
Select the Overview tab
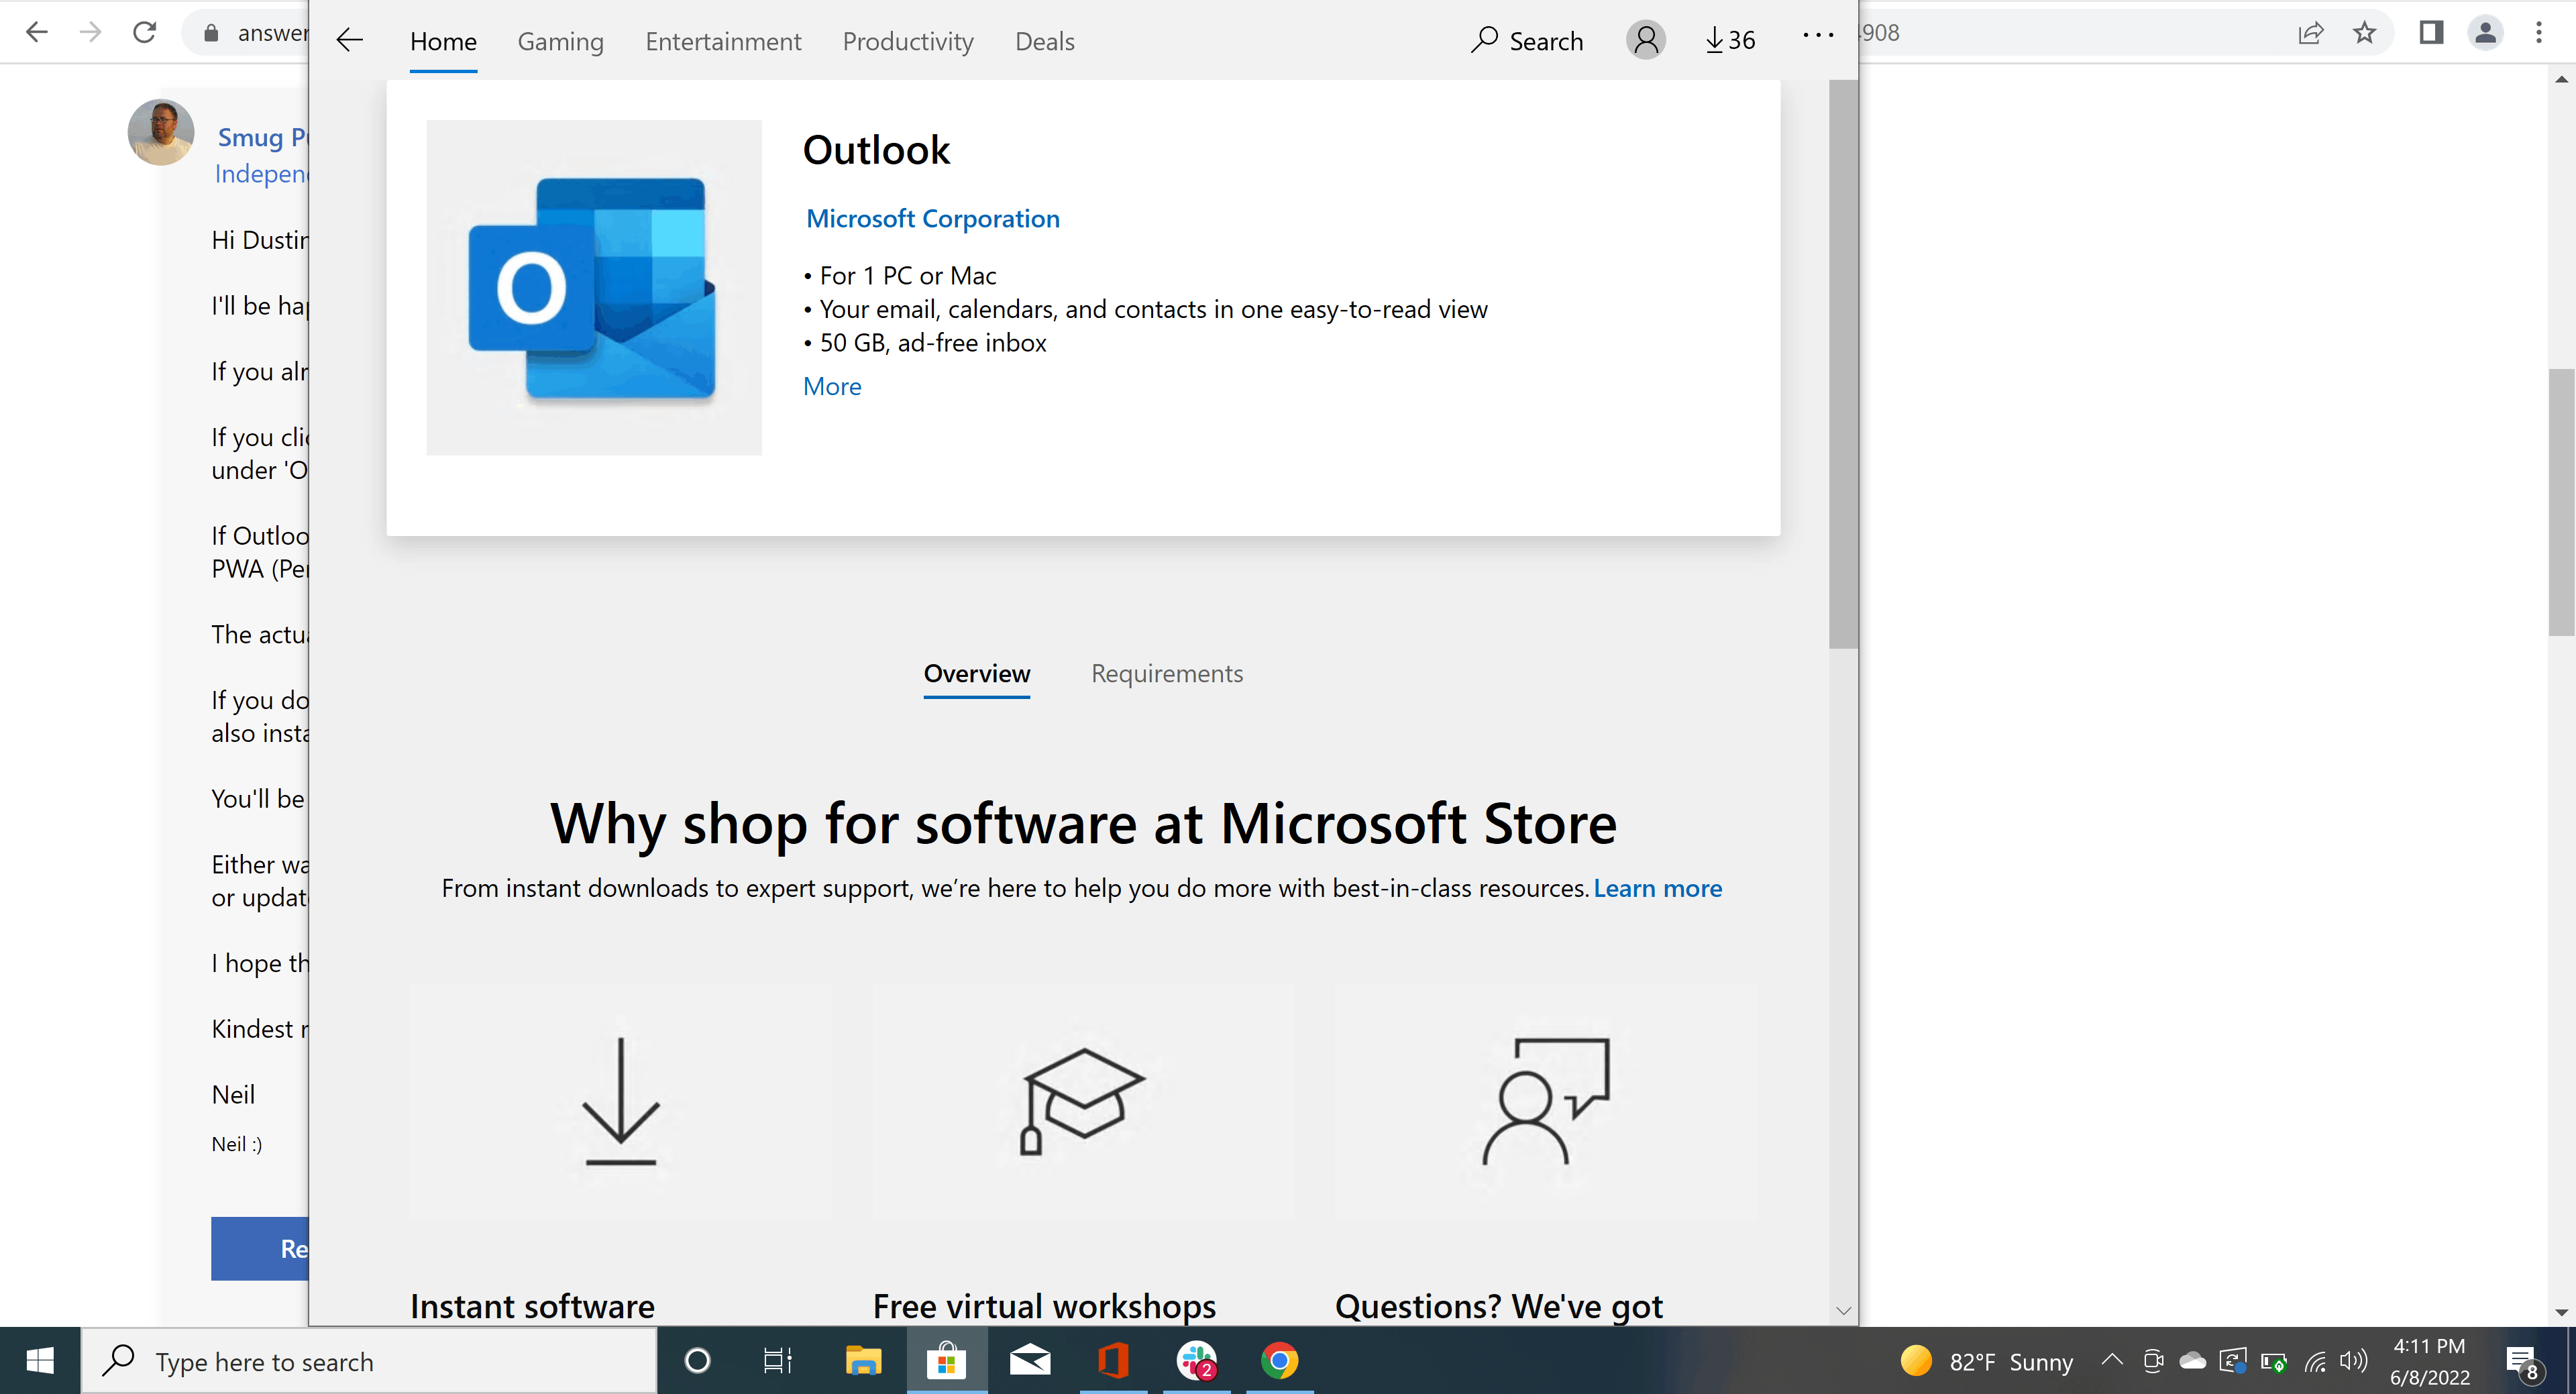(977, 674)
